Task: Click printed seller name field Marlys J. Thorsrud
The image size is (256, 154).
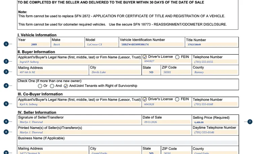Action: [x=104, y=132]
